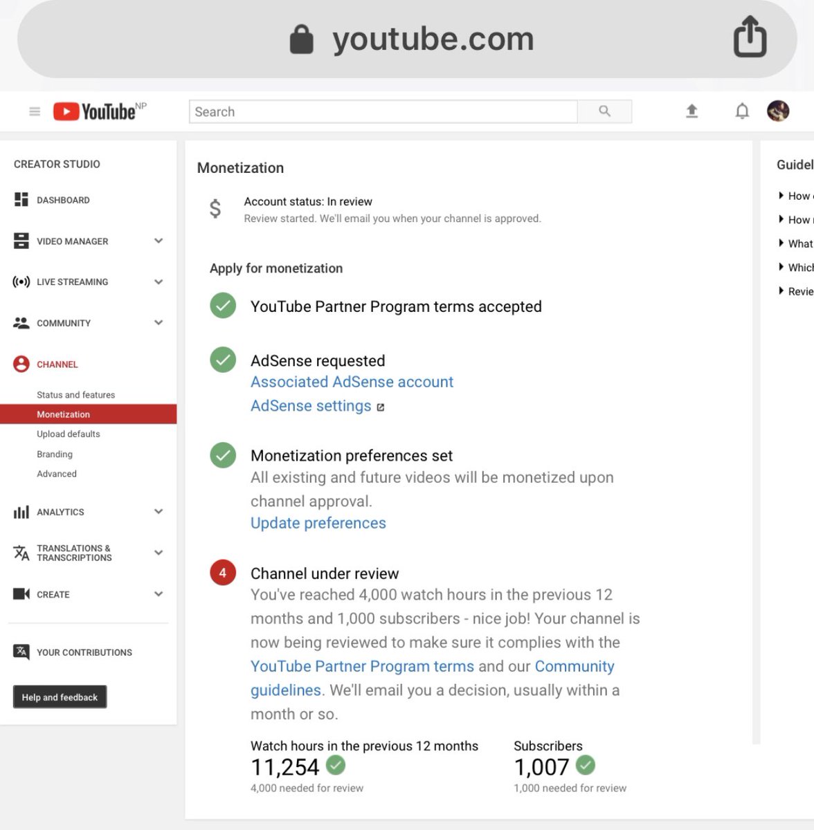This screenshot has height=830, width=814.
Task: Click the '1,007' subscribers value
Action: 541,767
